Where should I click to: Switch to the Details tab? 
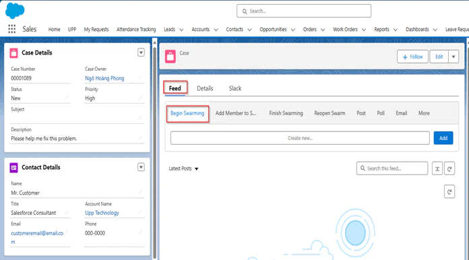[x=205, y=88]
